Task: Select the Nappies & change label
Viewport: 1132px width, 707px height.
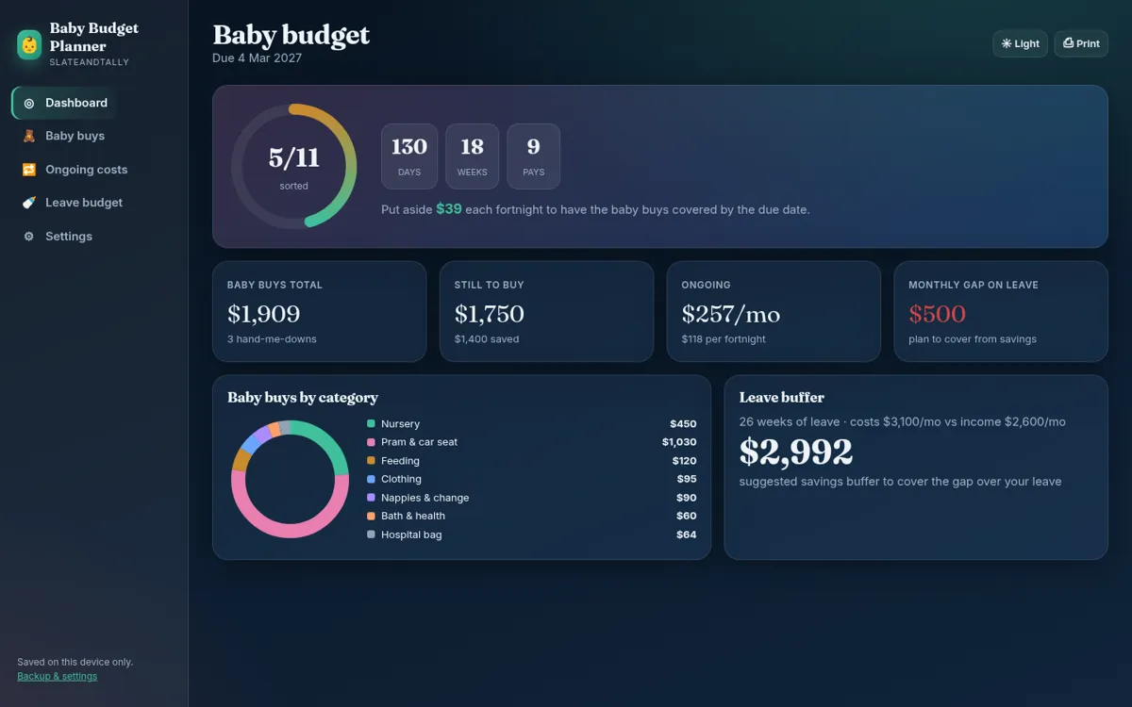Action: tap(424, 498)
